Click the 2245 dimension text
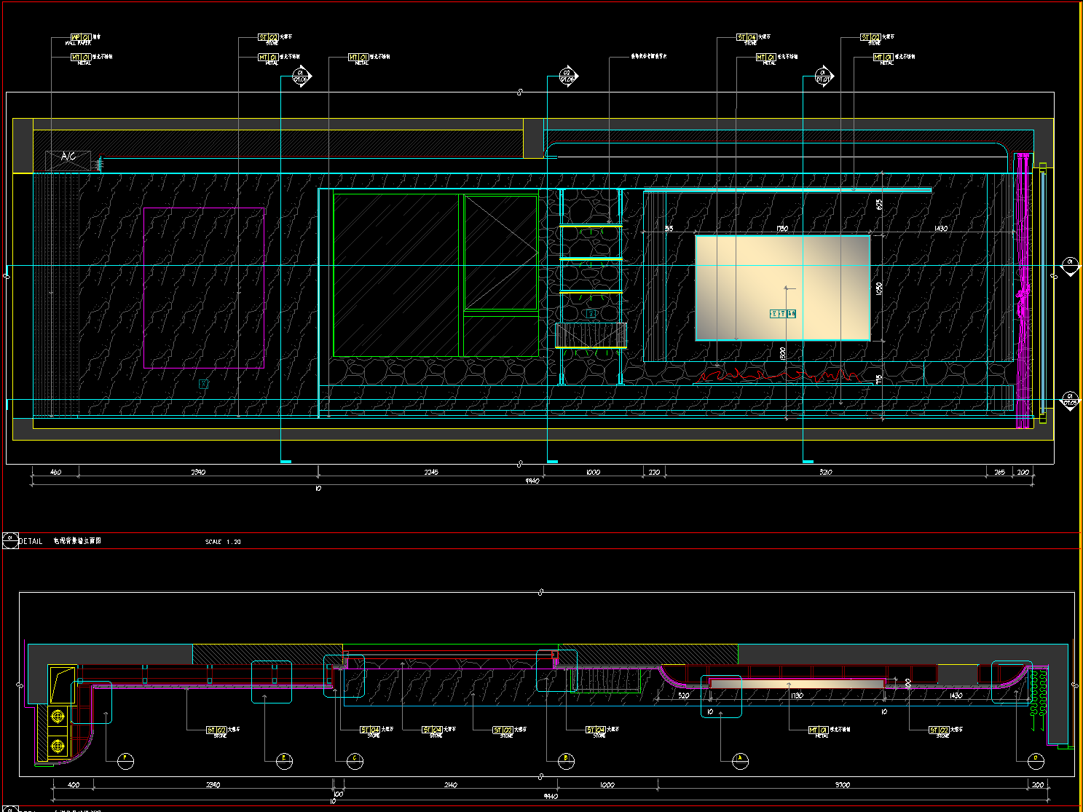This screenshot has height=812, width=1083. pos(431,472)
